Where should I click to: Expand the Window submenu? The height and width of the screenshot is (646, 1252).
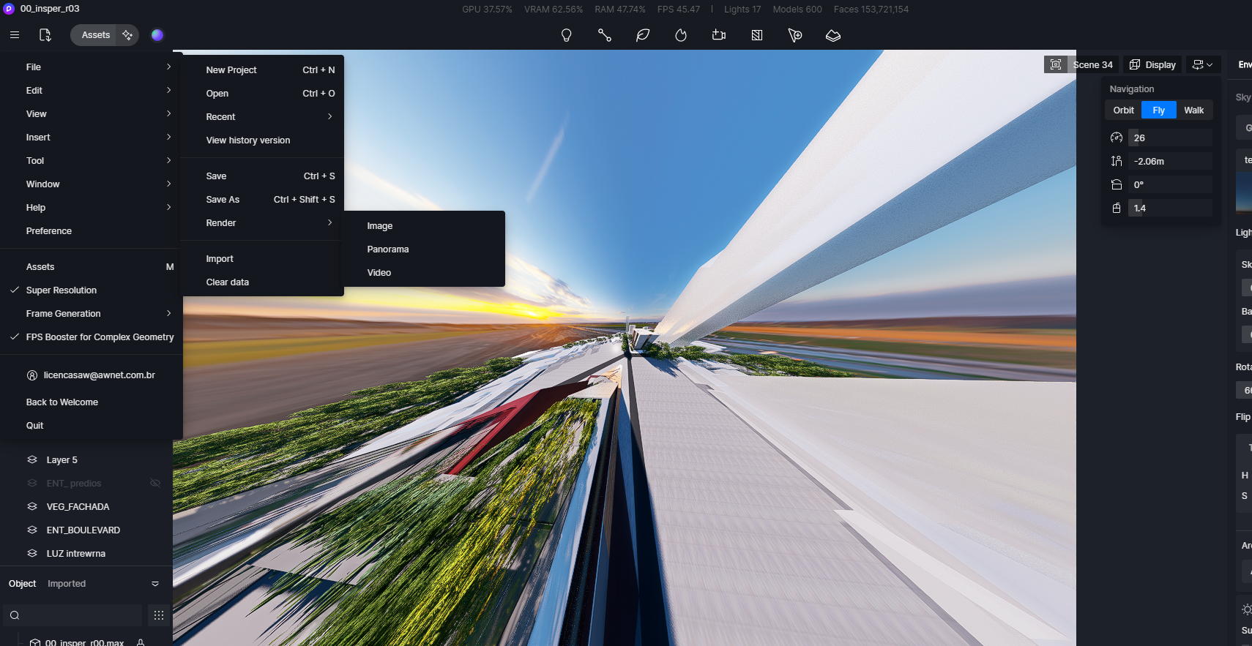click(x=91, y=184)
